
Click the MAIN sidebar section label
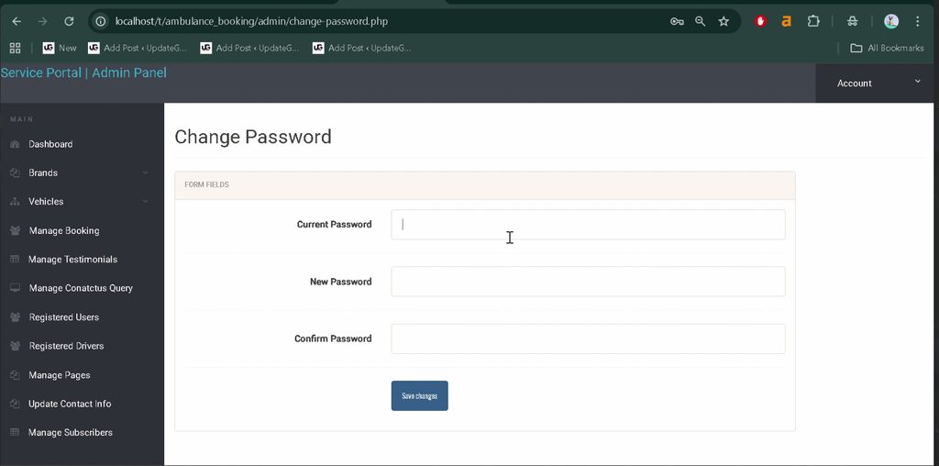point(22,120)
